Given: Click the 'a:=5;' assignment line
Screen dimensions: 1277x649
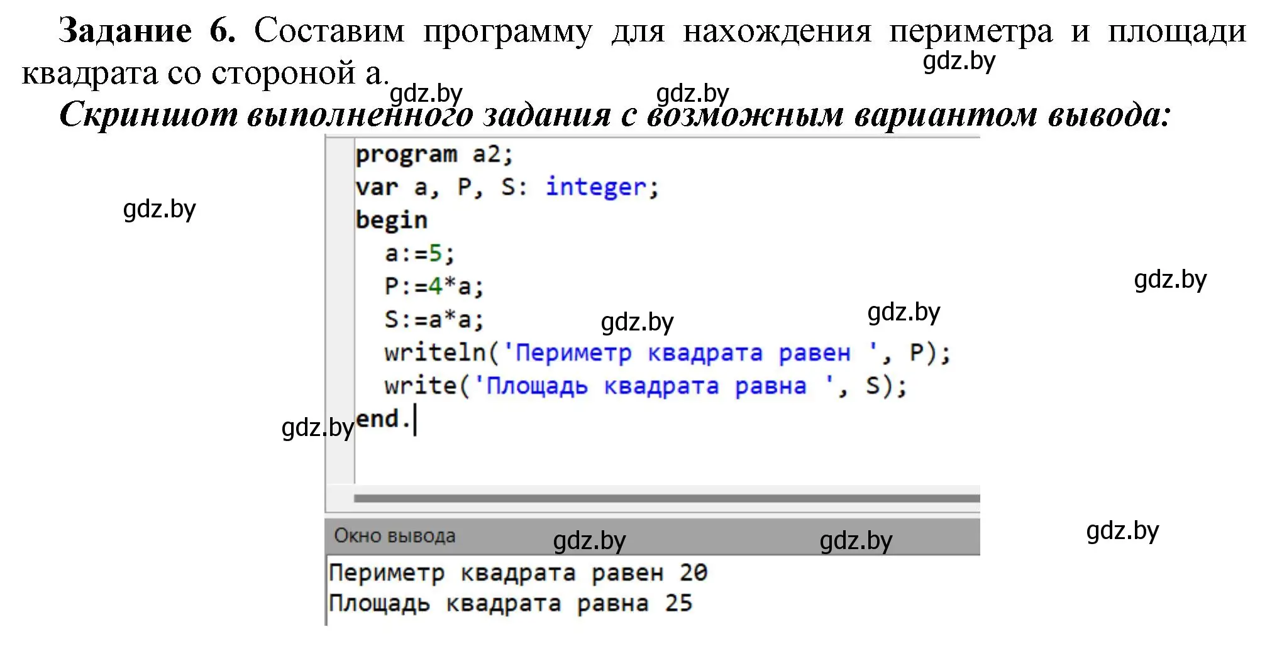Looking at the screenshot, I should (419, 254).
